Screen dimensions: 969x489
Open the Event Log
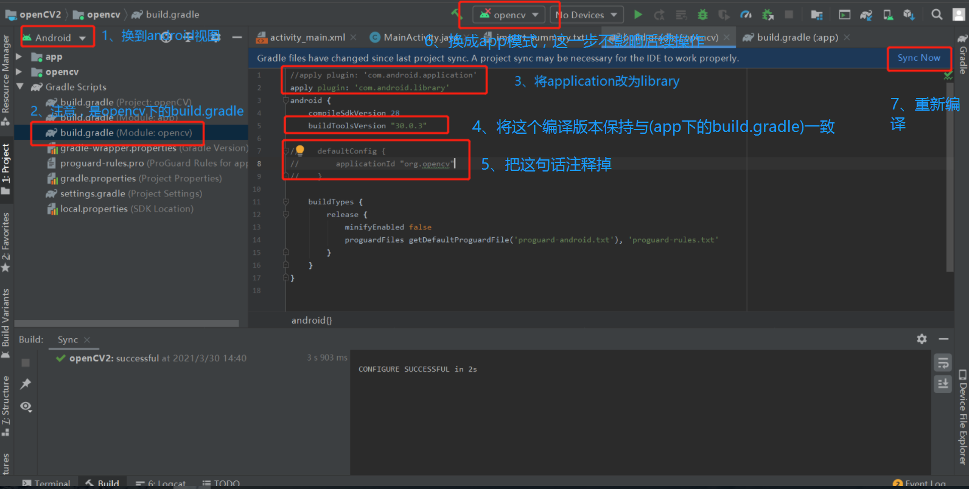920,483
